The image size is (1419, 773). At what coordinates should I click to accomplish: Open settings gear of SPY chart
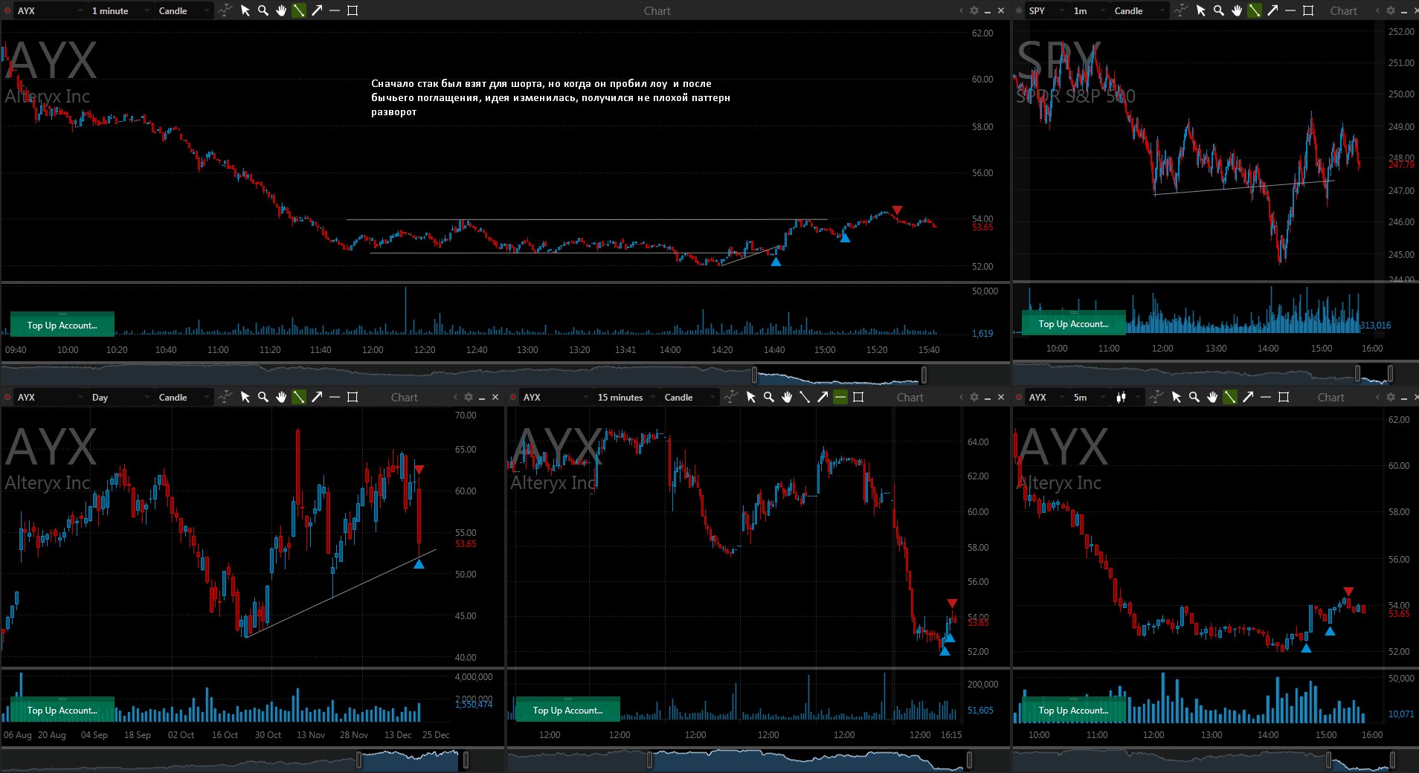tap(1391, 10)
